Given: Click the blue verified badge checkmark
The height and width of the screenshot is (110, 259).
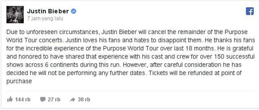Looking at the screenshot, I should tap(73, 11).
